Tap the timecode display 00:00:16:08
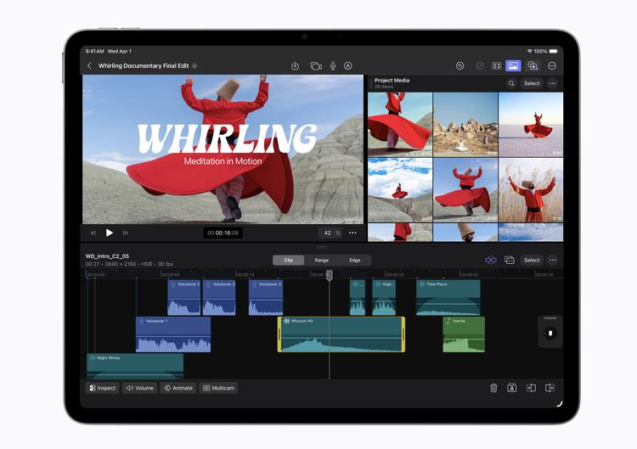The width and height of the screenshot is (637, 449). pos(223,233)
